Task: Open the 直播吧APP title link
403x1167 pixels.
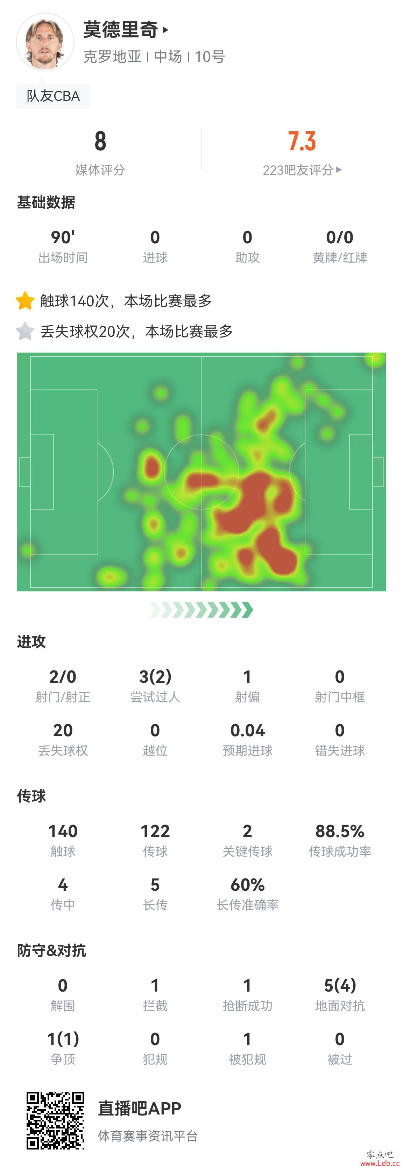Action: (x=140, y=1108)
